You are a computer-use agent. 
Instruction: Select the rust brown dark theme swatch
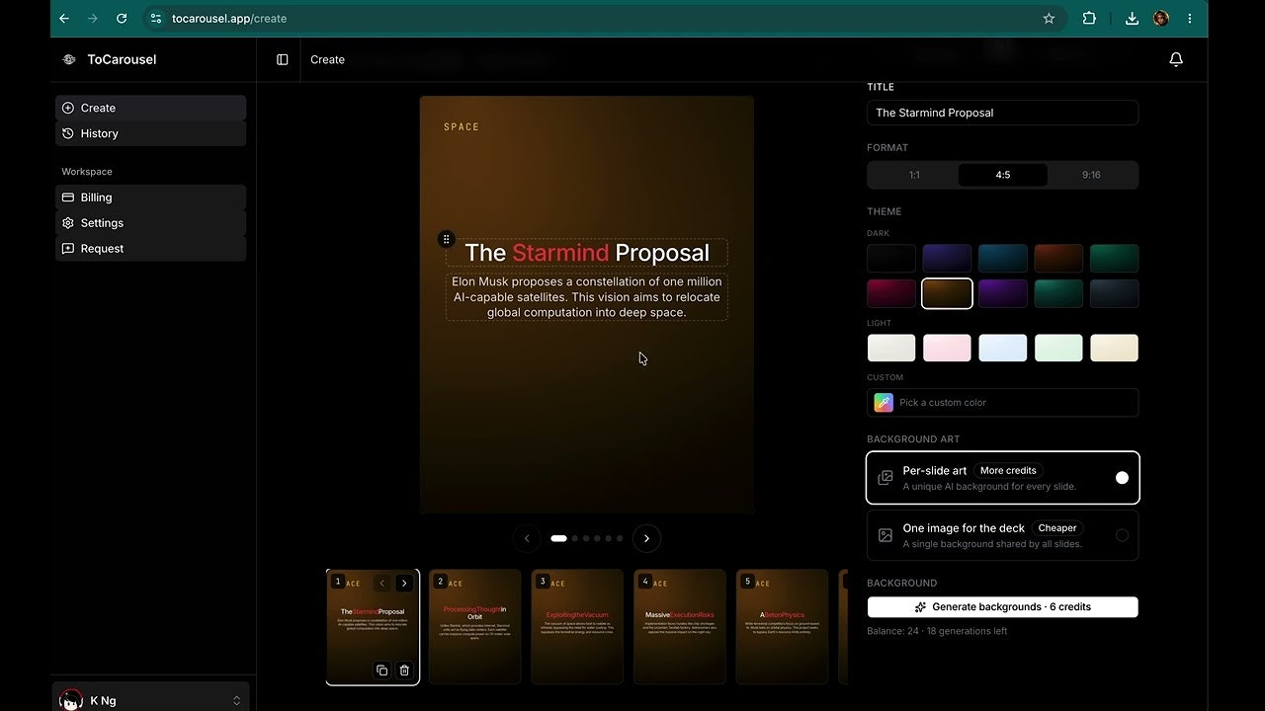[1058, 259]
